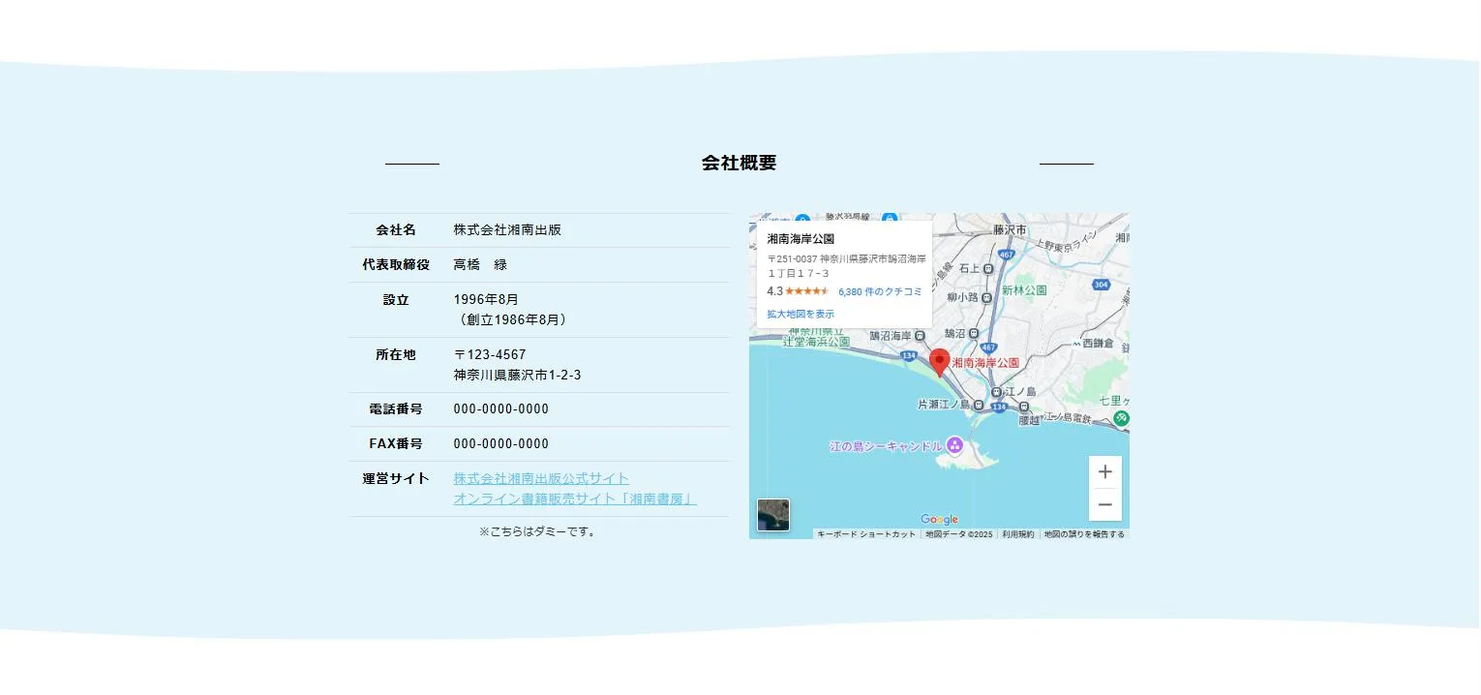
Task: Open オンライン書籍販売サイト「湘南書房」 link
Action: pyautogui.click(x=575, y=499)
